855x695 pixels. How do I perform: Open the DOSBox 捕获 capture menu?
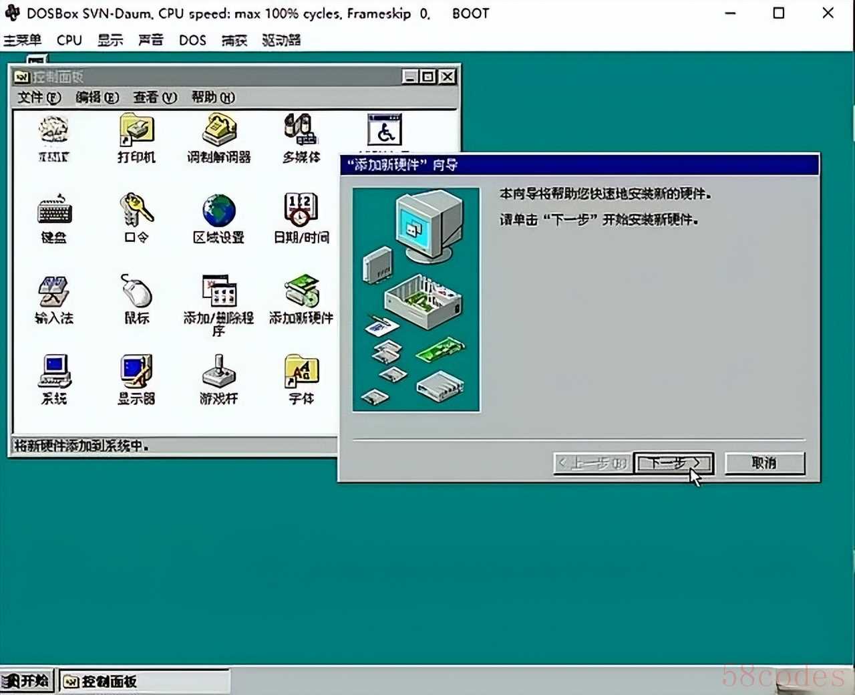(x=234, y=40)
